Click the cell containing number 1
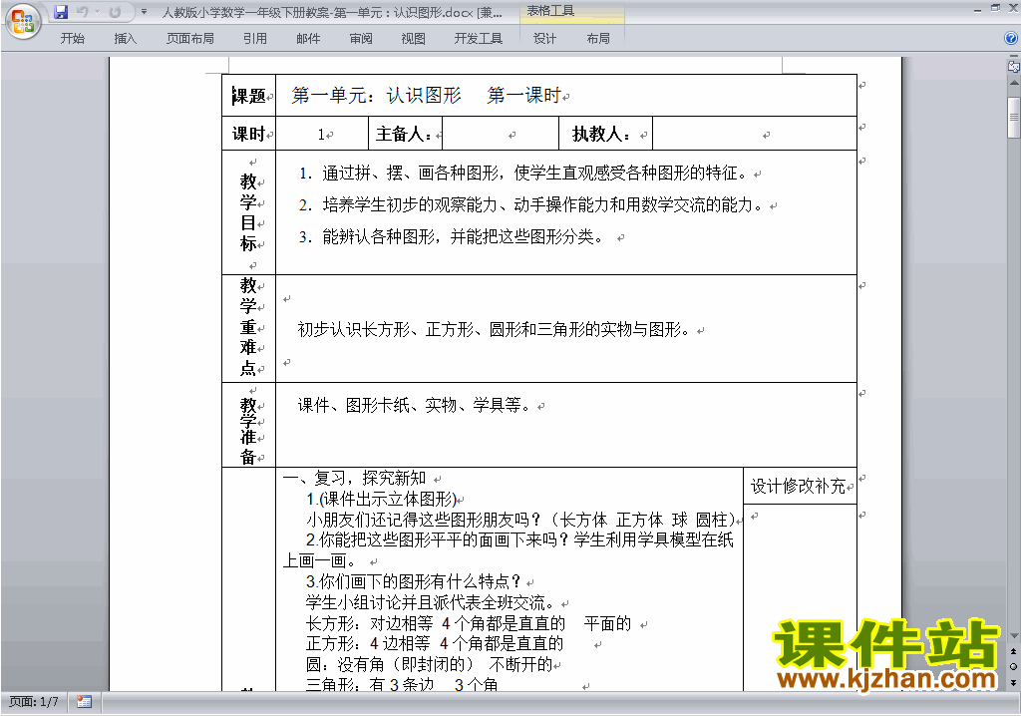Viewport: 1021px width, 716px height. (322, 134)
